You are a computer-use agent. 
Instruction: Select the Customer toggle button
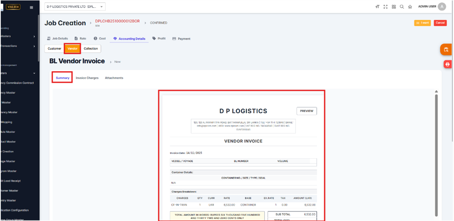54,49
